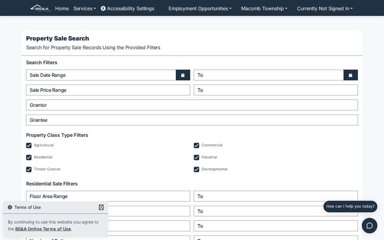Click into the Grantee field

pos(192,120)
